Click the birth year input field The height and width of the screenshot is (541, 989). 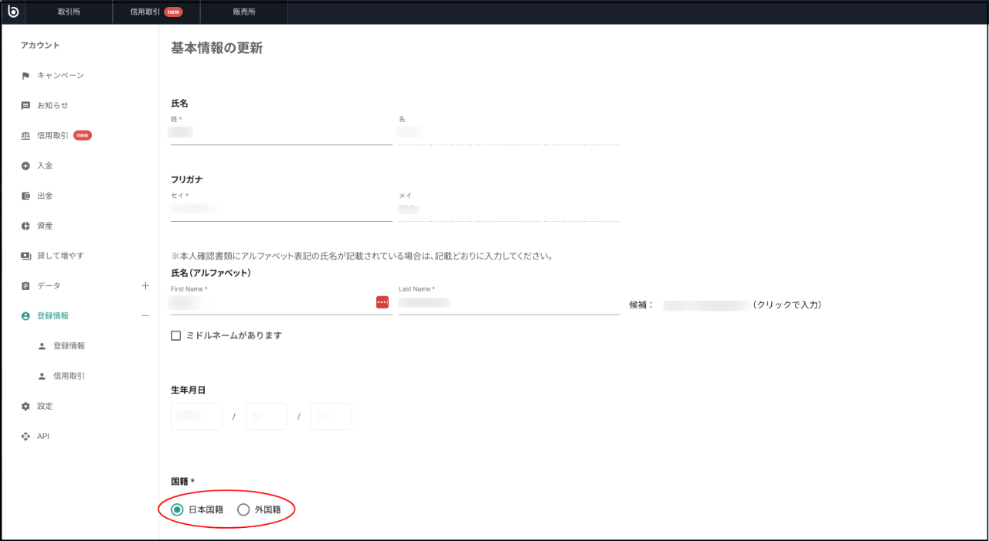coord(196,416)
